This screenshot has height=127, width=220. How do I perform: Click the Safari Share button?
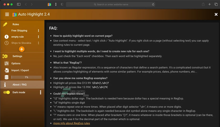point(203,4)
